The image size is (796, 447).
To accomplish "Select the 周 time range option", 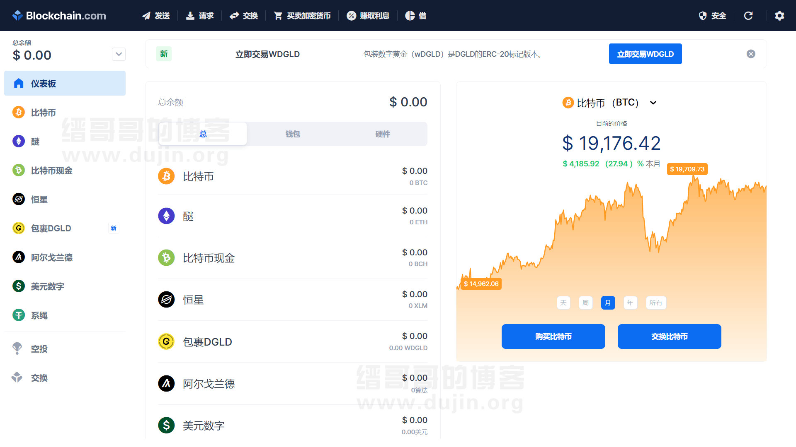I will [585, 303].
